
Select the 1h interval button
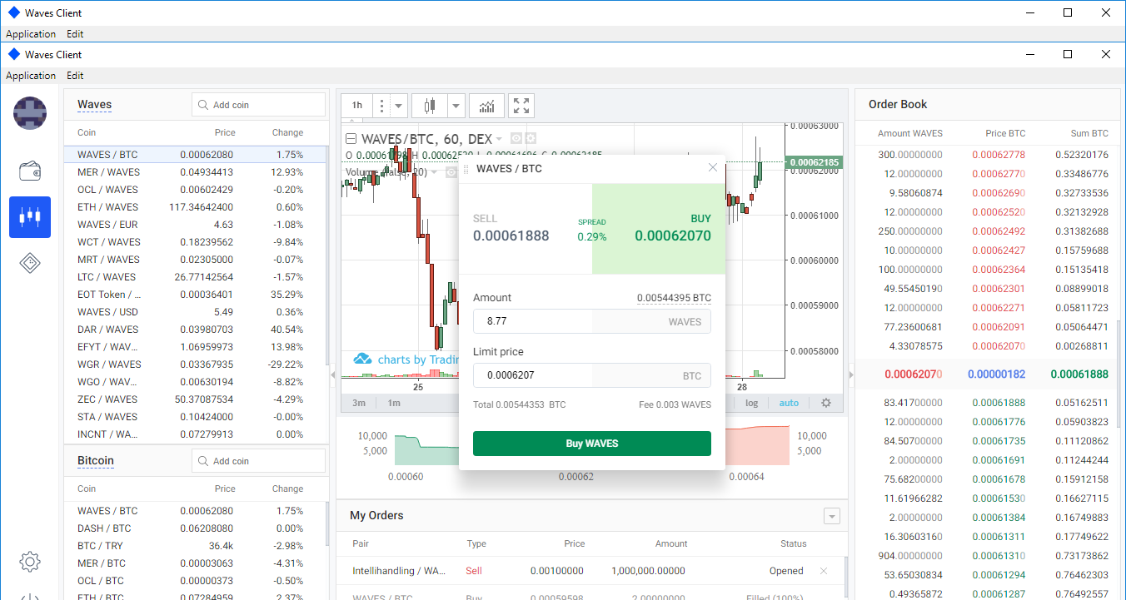tap(357, 106)
